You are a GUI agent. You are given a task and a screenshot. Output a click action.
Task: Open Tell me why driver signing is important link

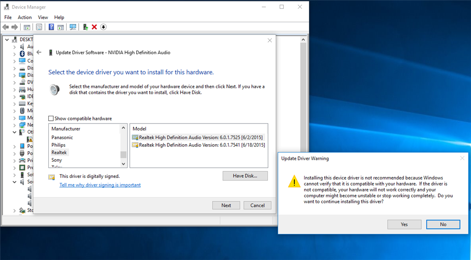(100, 185)
